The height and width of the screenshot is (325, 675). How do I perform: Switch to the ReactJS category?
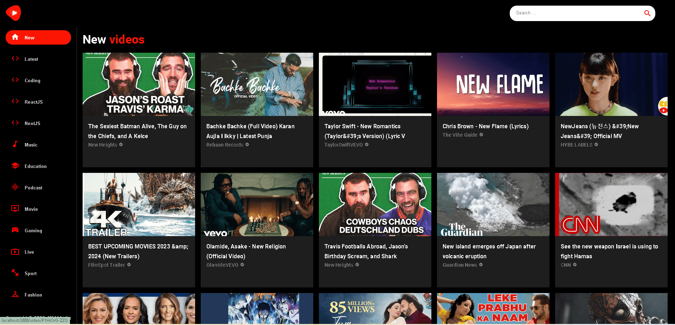pyautogui.click(x=38, y=102)
